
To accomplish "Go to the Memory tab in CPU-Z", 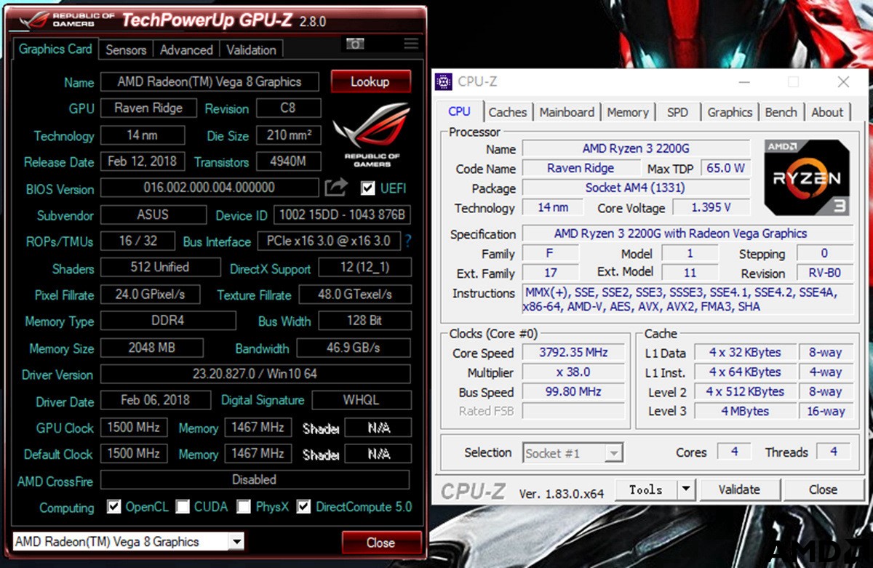I will (x=628, y=112).
